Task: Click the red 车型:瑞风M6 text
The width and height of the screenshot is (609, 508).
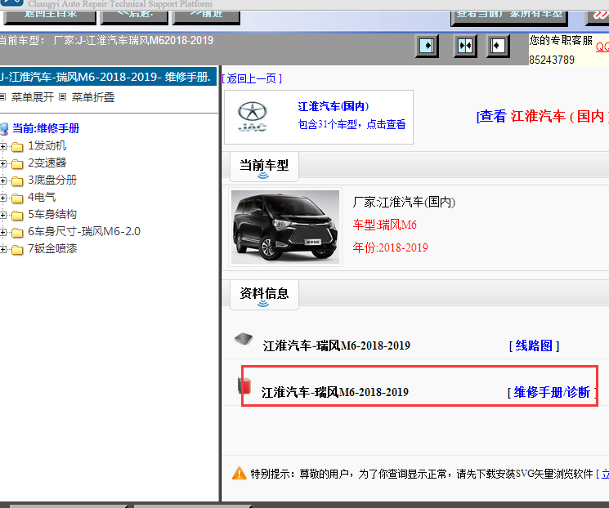Action: coord(384,225)
